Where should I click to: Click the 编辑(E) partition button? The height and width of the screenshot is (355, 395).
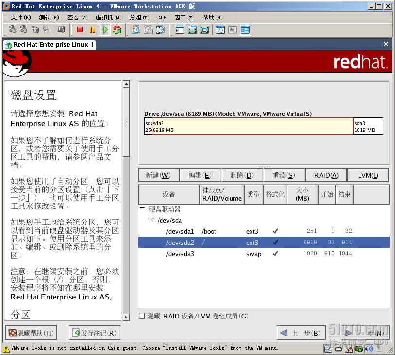pyautogui.click(x=200, y=175)
